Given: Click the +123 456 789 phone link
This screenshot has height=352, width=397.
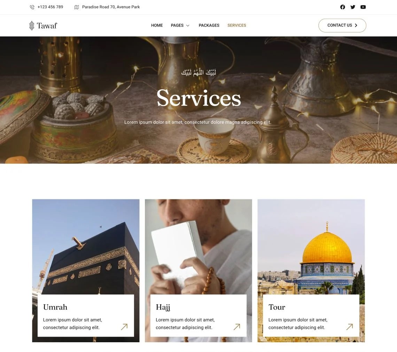Looking at the screenshot, I should click(x=50, y=7).
